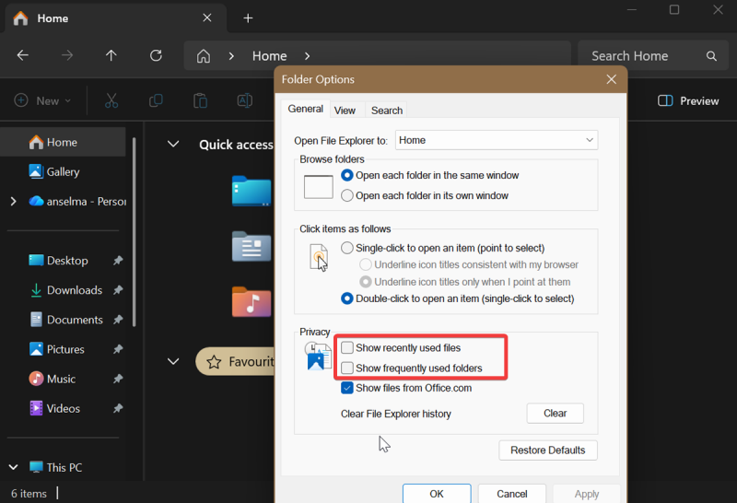Click the Cut scissors icon in toolbar
Viewport: 737px width, 503px height.
pyautogui.click(x=111, y=100)
